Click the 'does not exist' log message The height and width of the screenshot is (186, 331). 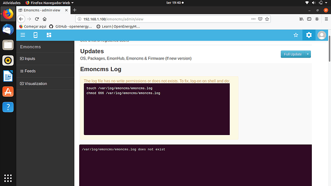click(x=123, y=149)
